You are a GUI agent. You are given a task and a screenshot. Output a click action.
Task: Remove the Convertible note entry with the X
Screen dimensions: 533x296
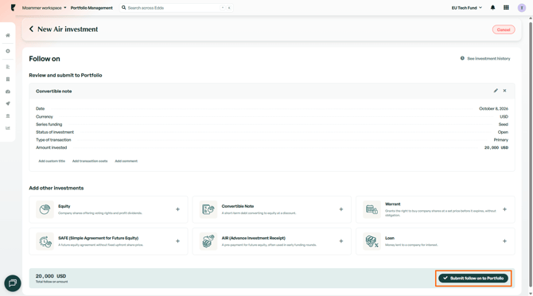click(x=505, y=91)
